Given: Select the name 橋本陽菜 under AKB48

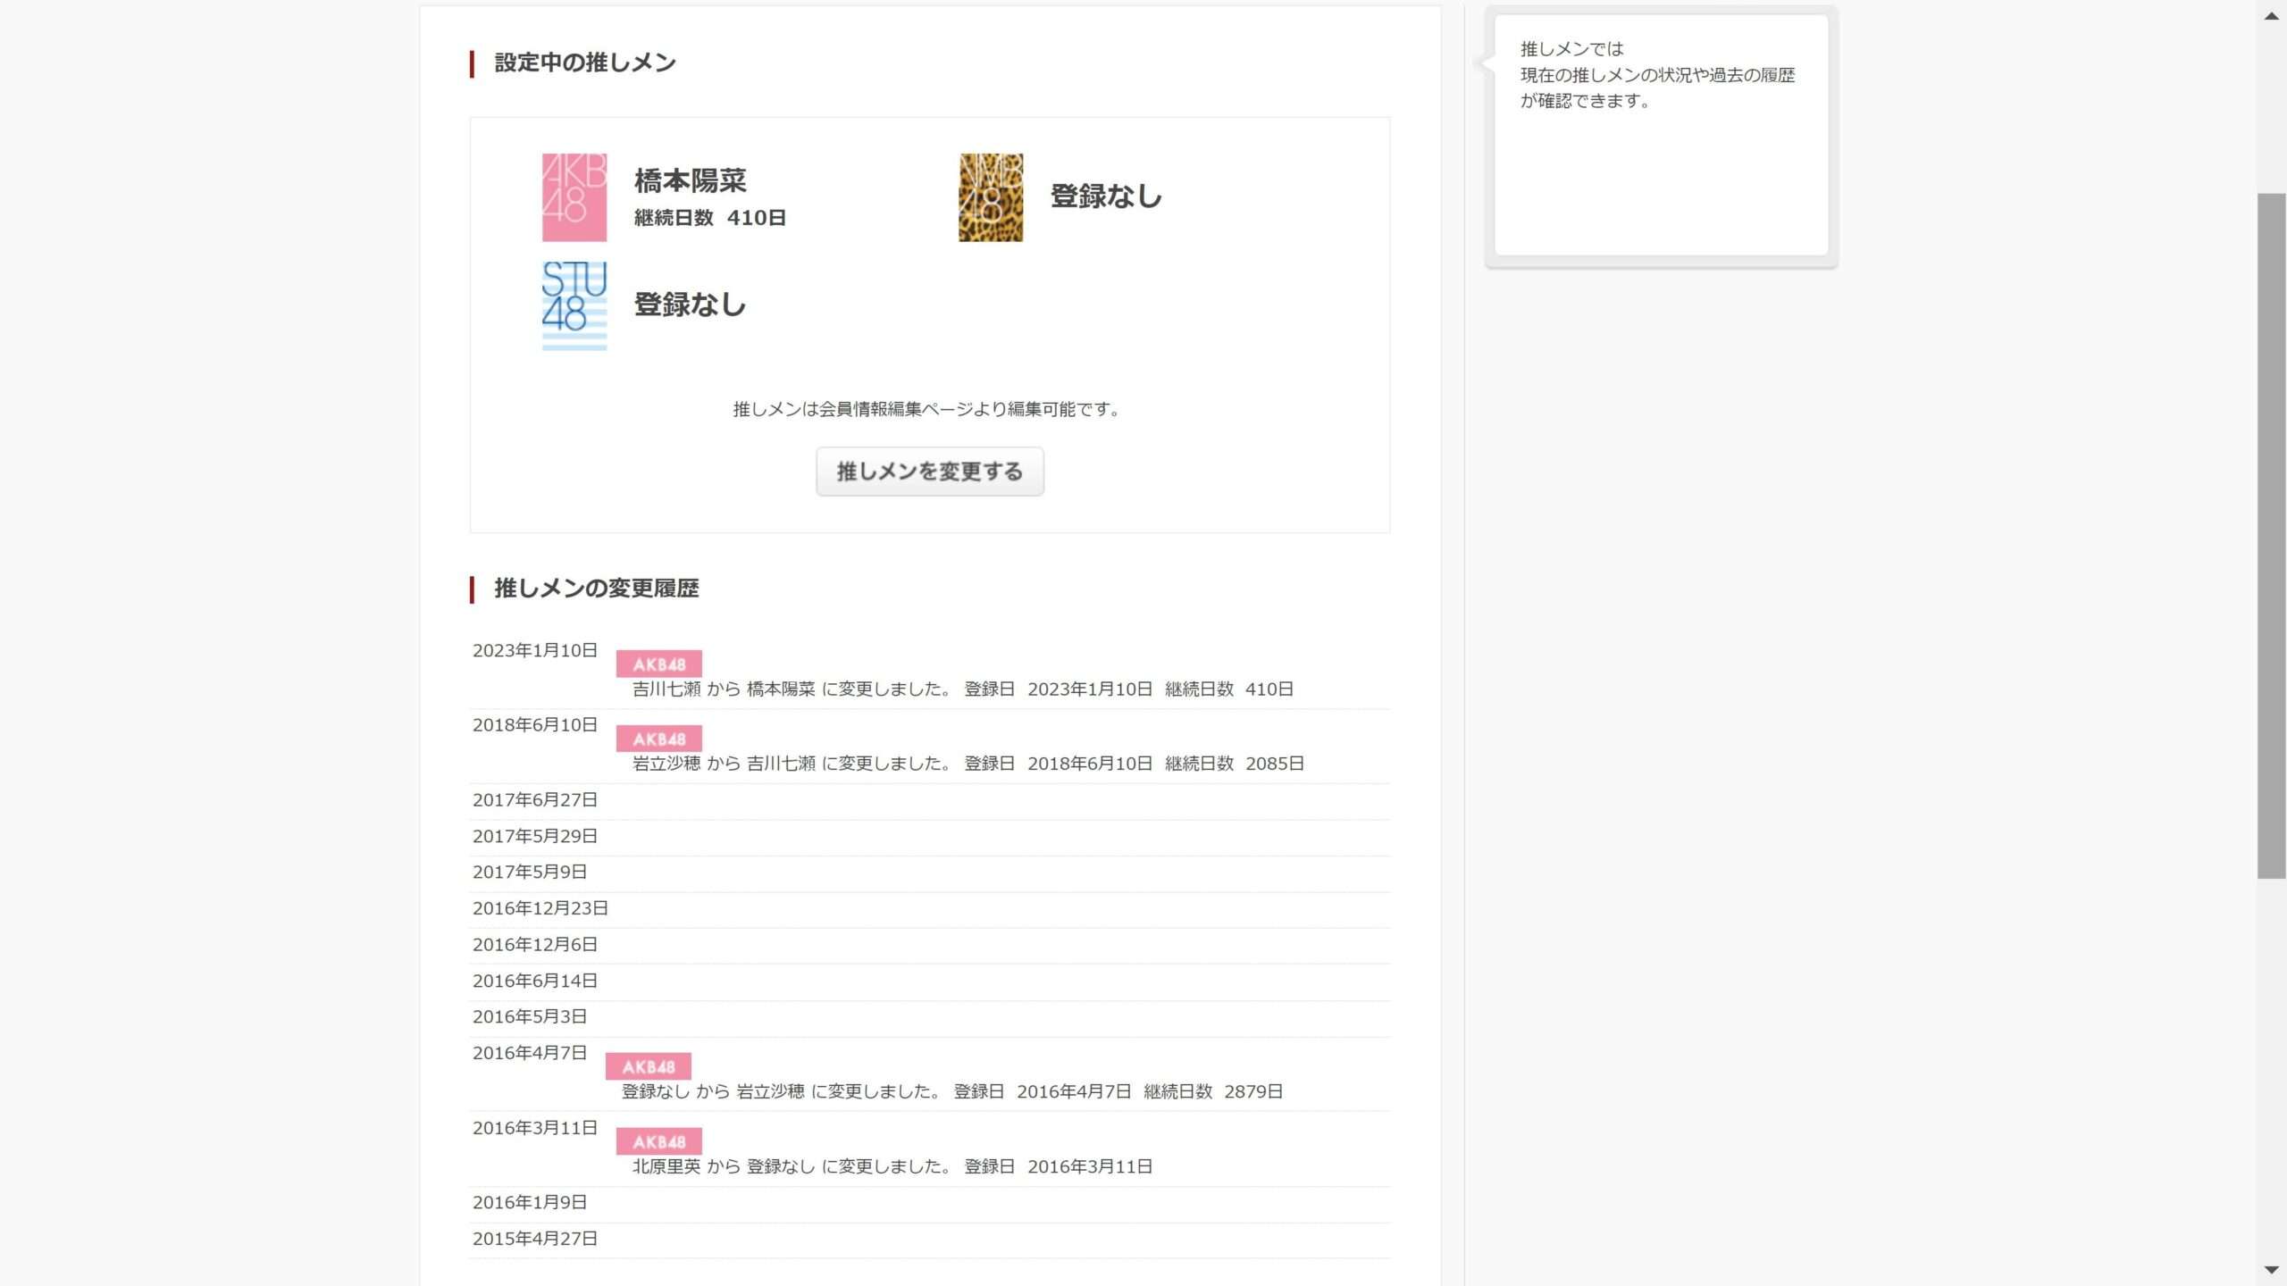Looking at the screenshot, I should click(x=690, y=181).
